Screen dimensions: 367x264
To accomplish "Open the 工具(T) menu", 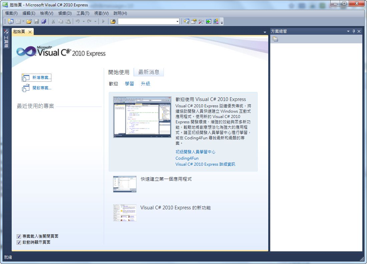I will [x=83, y=13].
